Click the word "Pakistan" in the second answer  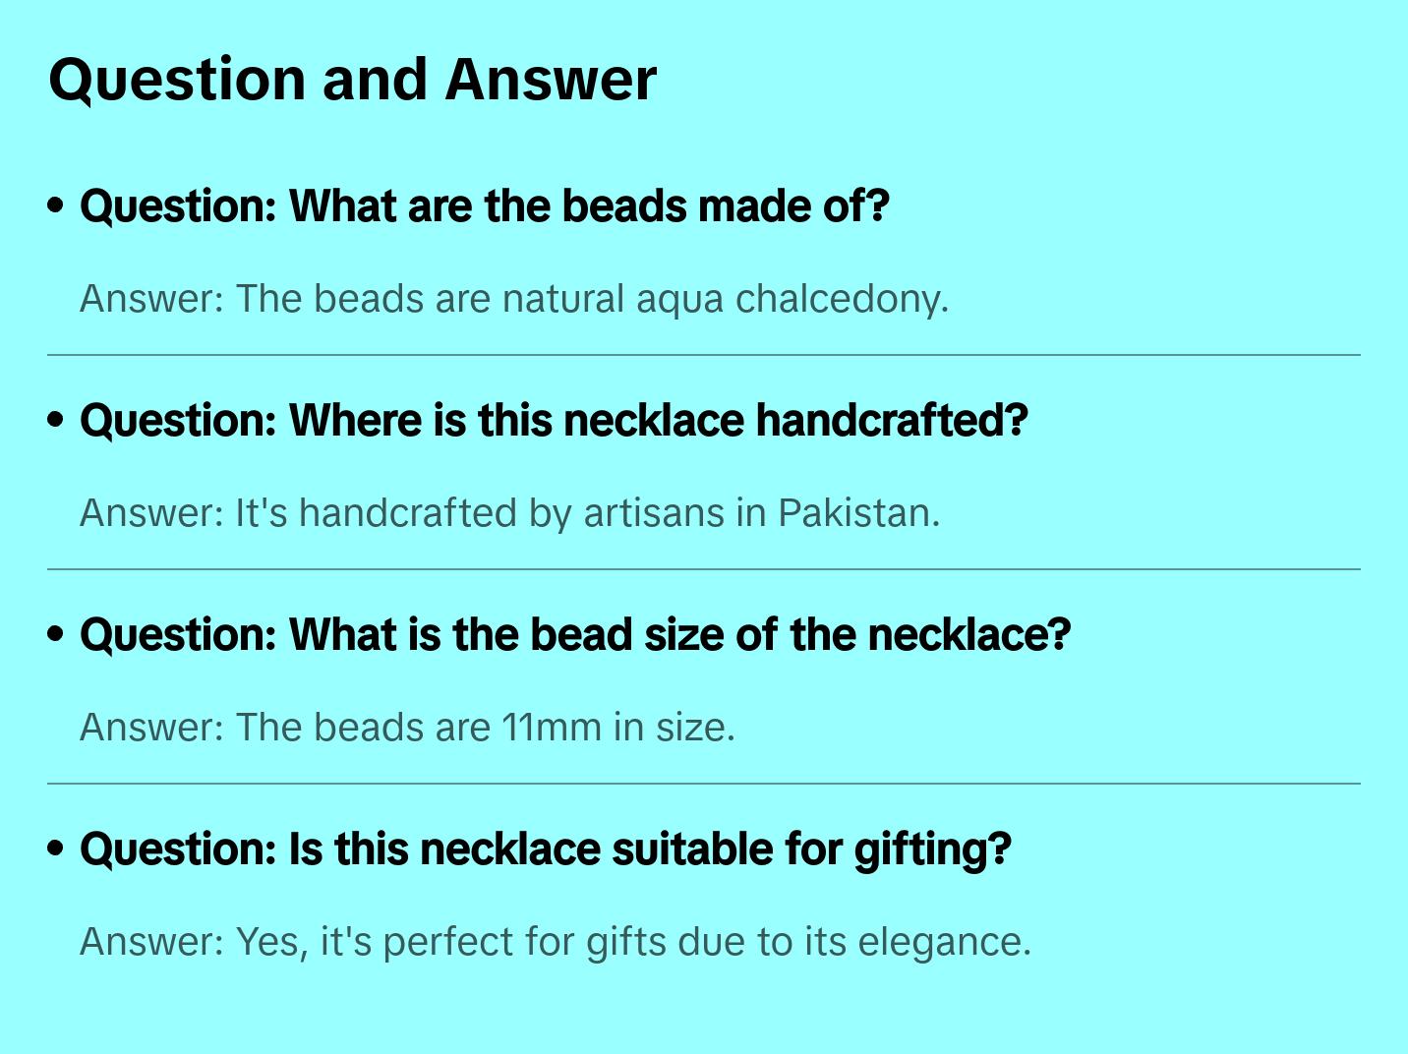tap(857, 513)
